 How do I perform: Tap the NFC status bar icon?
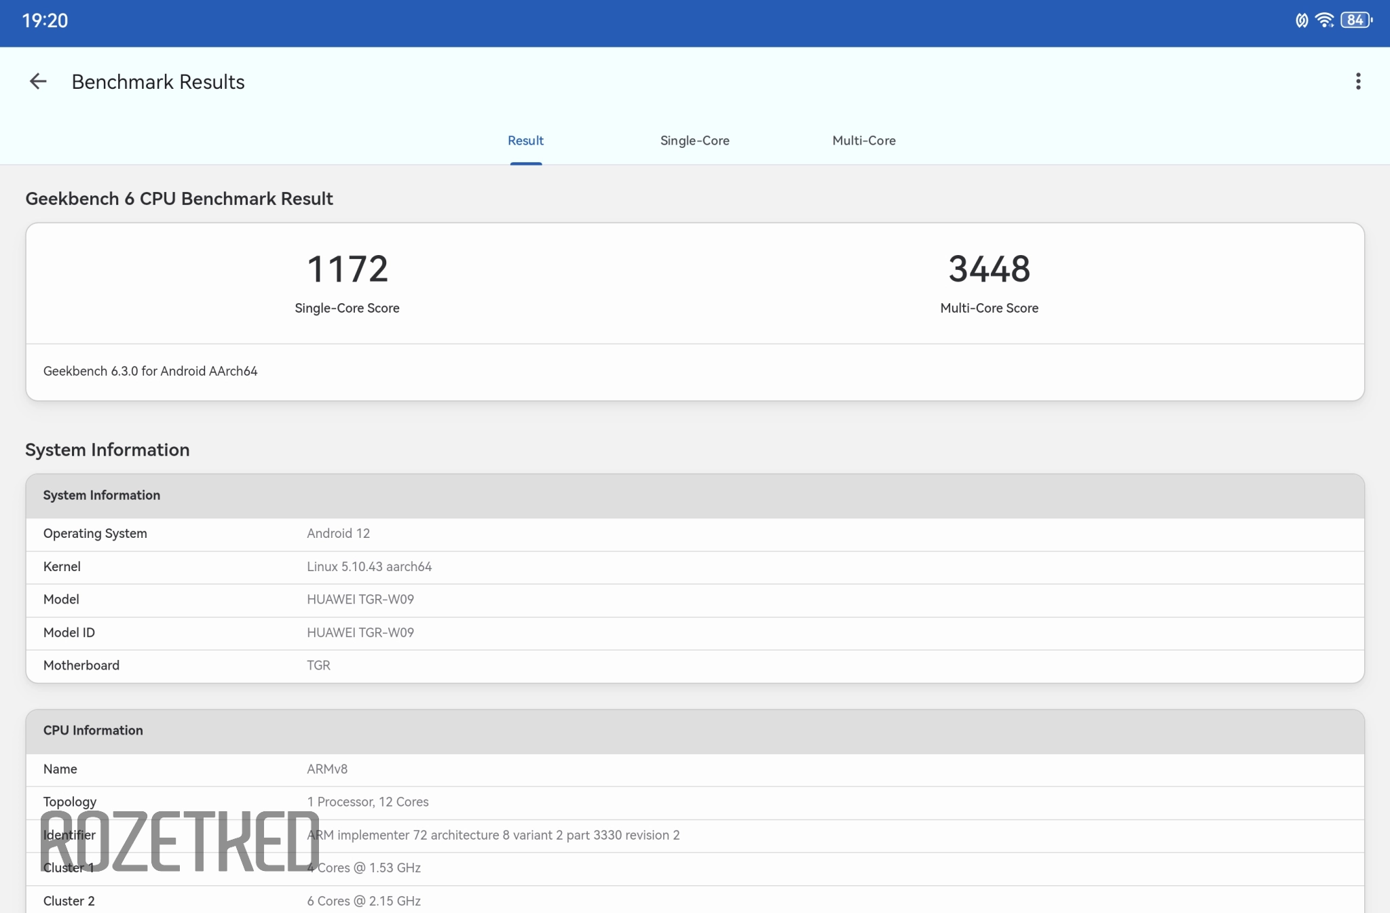click(x=1301, y=20)
